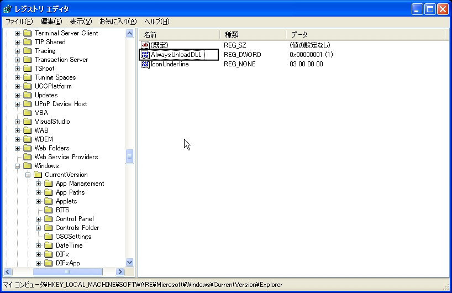Open the ヘルプ(H) menu
Screen dimensions: 452x293
click(x=157, y=22)
